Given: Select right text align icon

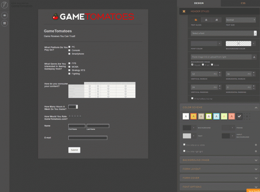Looking at the screenshot, I should point(216,20).
